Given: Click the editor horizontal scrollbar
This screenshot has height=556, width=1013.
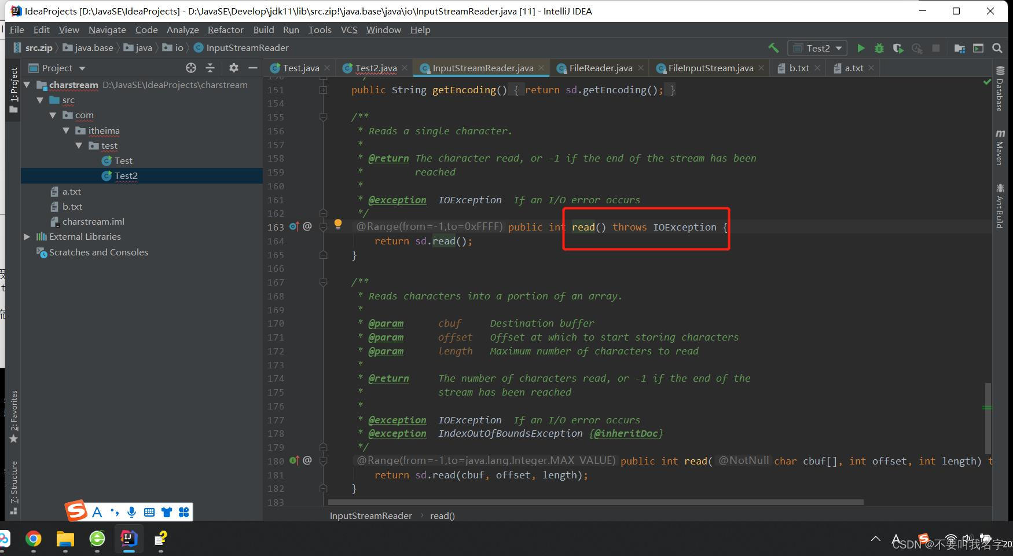Looking at the screenshot, I should tap(596, 502).
